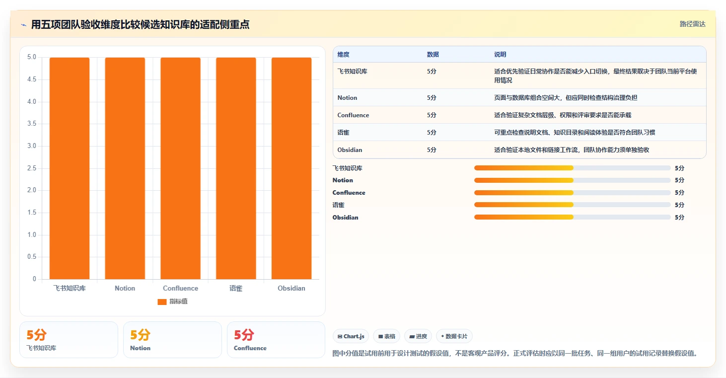Click the description starting 适合优先验证日常协作
This screenshot has height=378, width=726.
(x=595, y=76)
